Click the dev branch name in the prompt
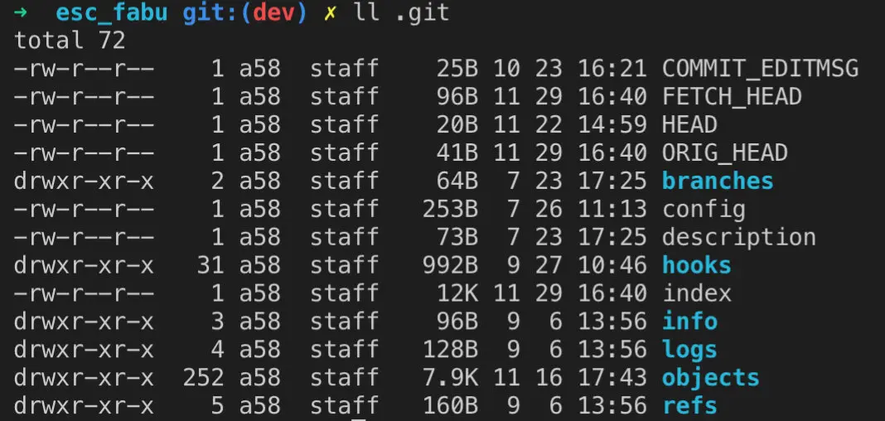Image resolution: width=885 pixels, height=421 pixels. pyautogui.click(x=273, y=12)
